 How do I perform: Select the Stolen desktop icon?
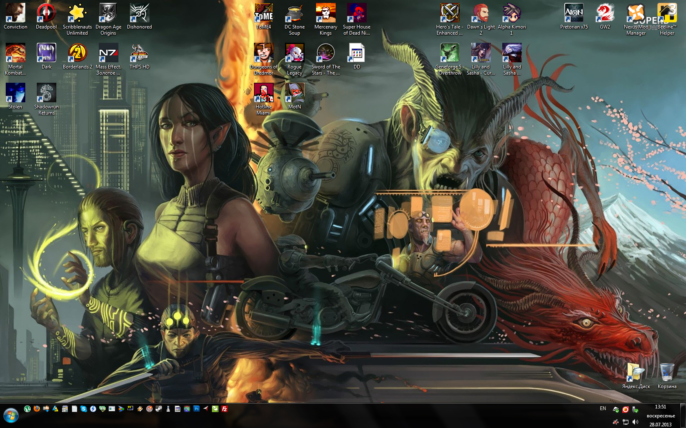16,96
